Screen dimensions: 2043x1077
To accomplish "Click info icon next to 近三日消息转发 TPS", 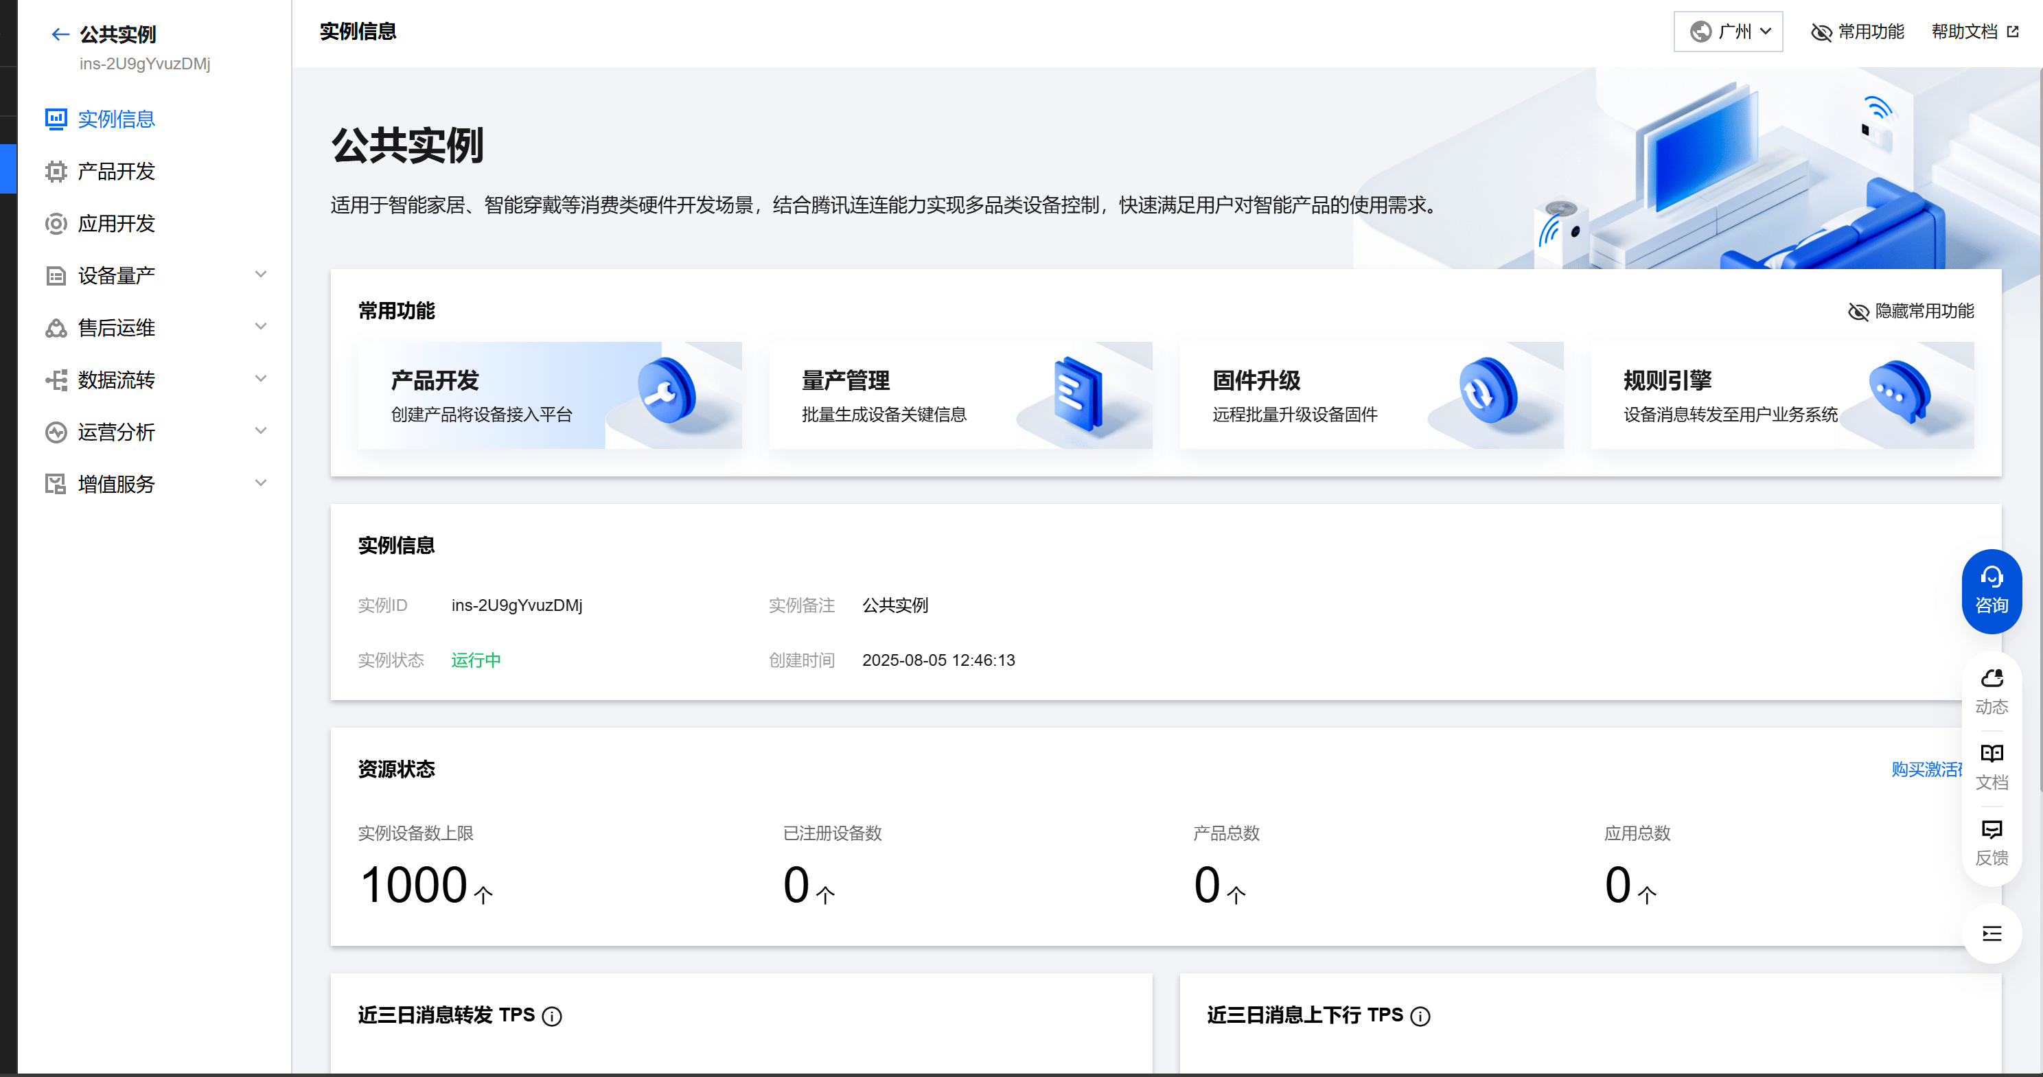I will tap(552, 1016).
